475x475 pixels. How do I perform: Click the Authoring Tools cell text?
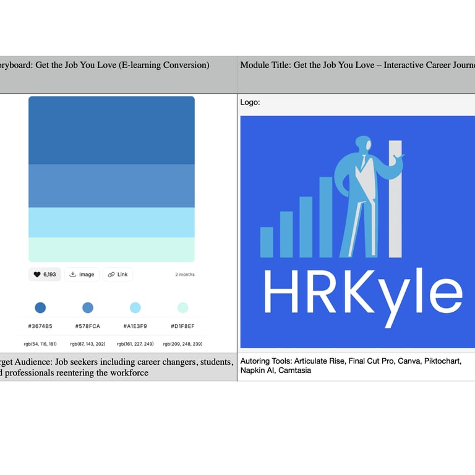(351, 366)
